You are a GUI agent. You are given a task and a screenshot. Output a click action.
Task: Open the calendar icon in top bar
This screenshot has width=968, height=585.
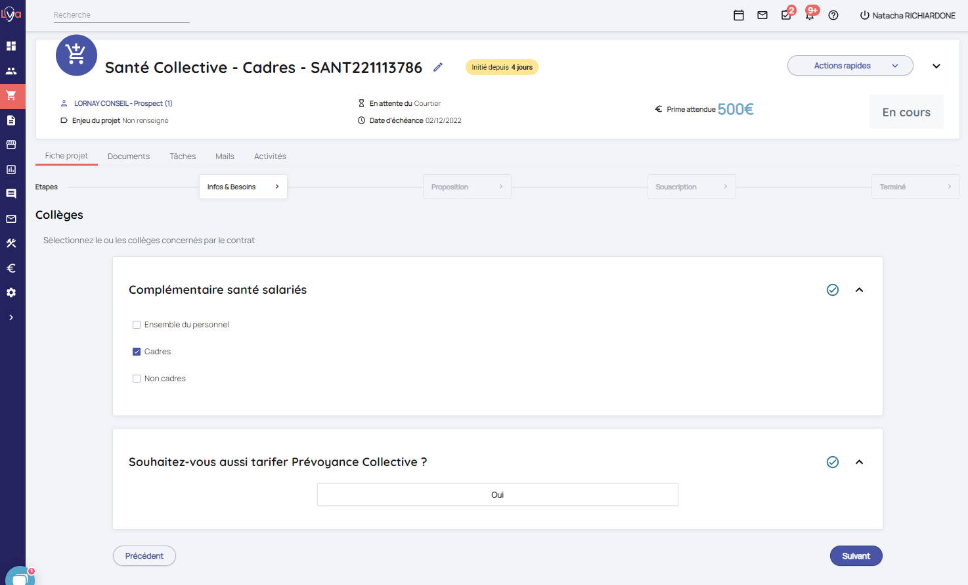(x=739, y=15)
